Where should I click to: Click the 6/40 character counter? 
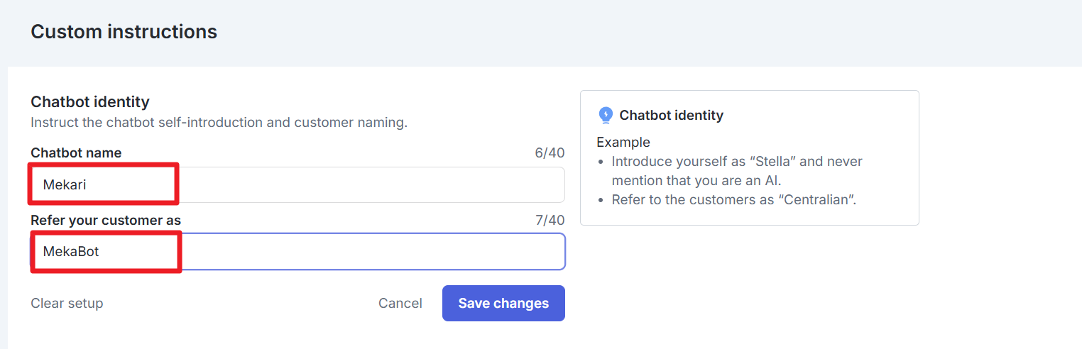[x=550, y=153]
